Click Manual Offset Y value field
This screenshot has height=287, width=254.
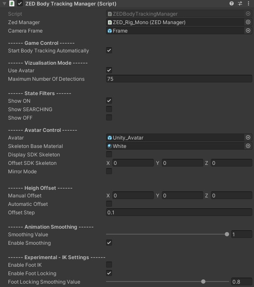pos(183,195)
